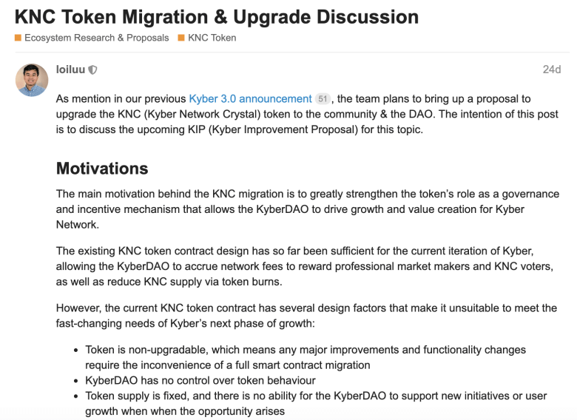
Task: Click the moderator shield icon next to loiluu
Action: coord(93,70)
